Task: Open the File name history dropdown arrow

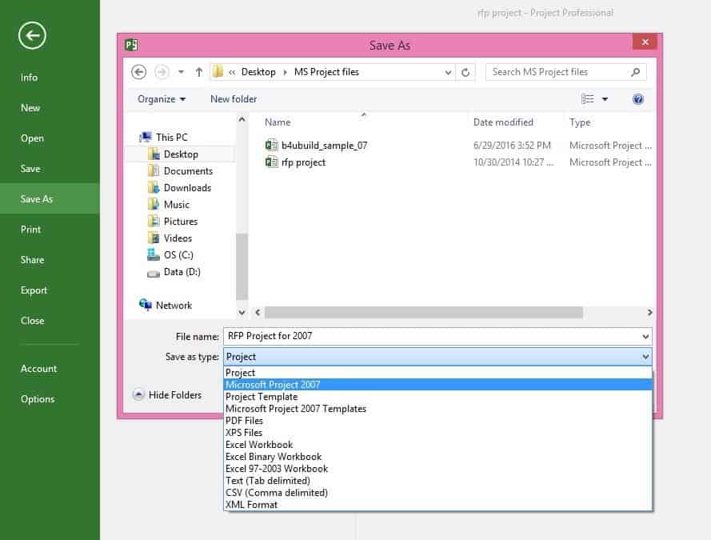Action: tap(645, 336)
